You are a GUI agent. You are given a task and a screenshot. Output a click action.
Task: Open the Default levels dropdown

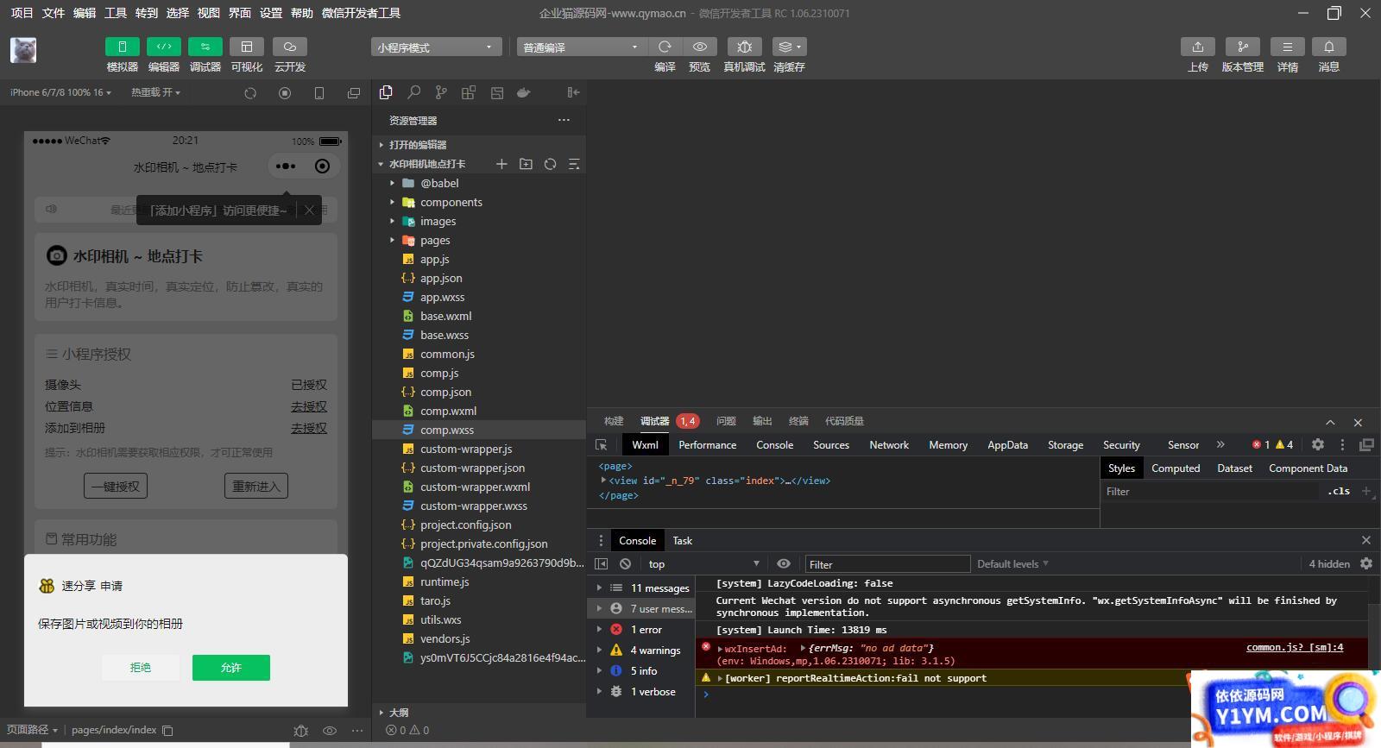[x=1013, y=564]
